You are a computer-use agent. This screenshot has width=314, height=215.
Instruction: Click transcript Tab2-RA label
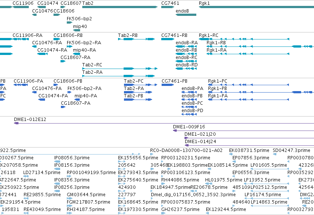[x=92, y=72]
